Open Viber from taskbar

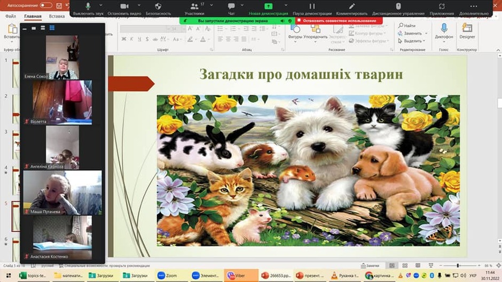(x=241, y=275)
